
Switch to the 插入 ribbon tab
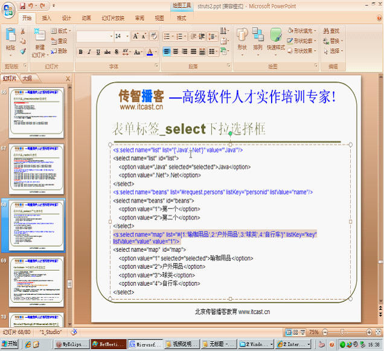[x=47, y=18]
